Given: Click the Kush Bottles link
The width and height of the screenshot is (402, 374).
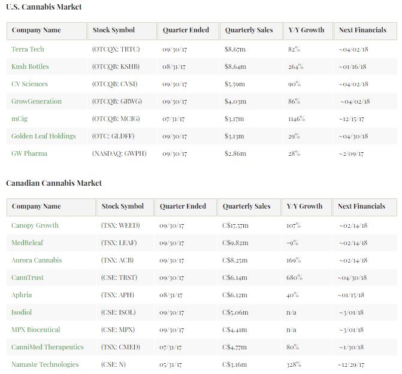Looking at the screenshot, I should 30,67.
